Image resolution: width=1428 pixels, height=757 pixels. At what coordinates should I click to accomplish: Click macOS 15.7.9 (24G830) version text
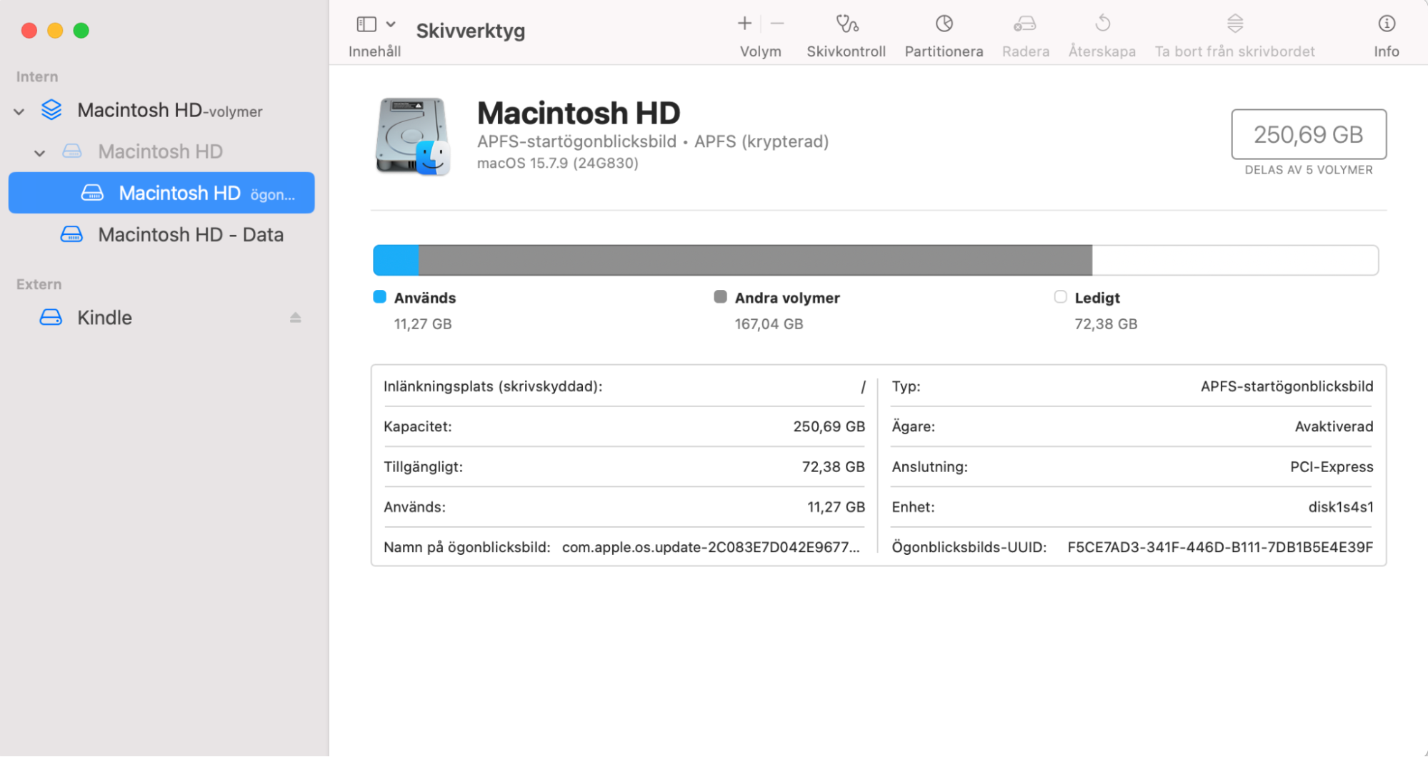[x=558, y=164]
